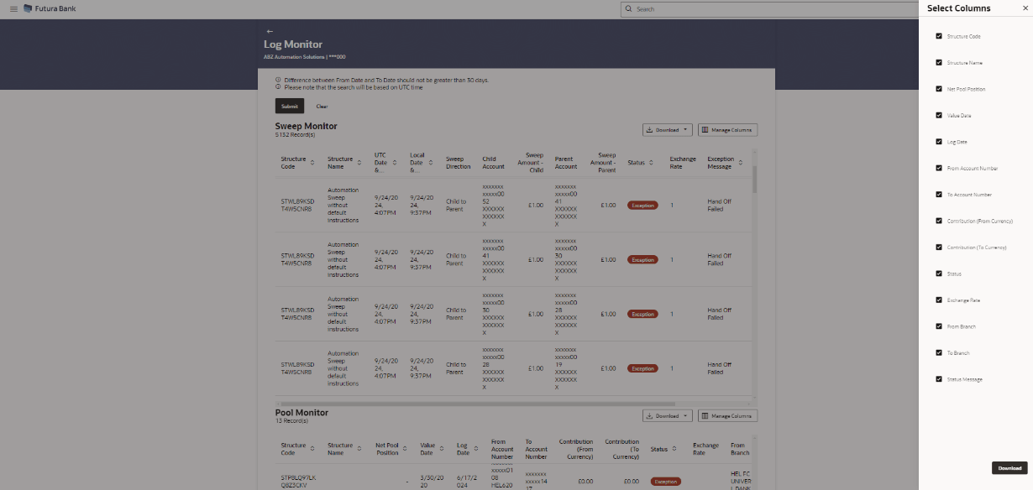Click the Pool Monitor heading
Screen dimensions: 1033x490
click(302, 412)
